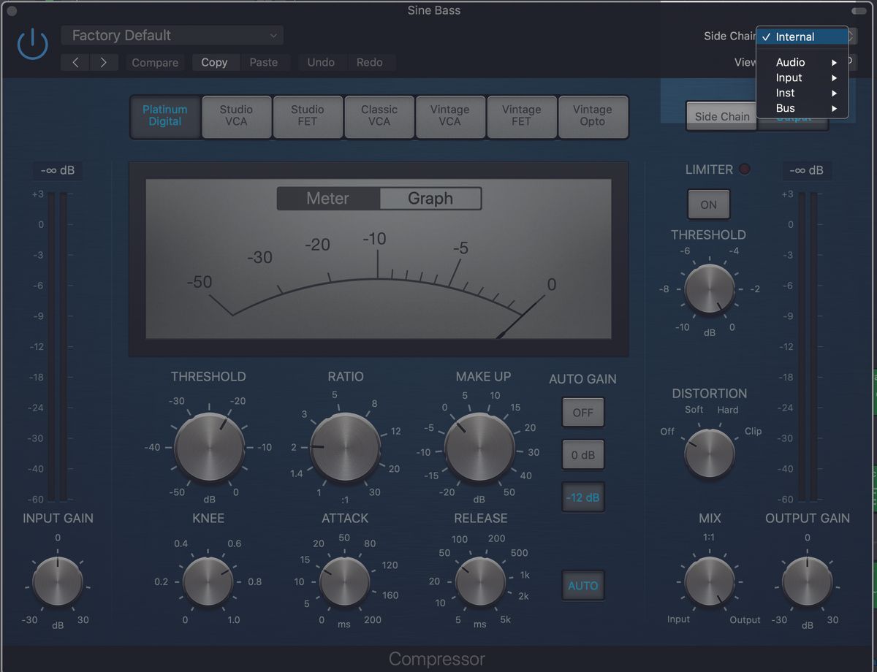The height and width of the screenshot is (672, 877).
Task: Choose the Vintage VCA circuit type
Action: pos(450,117)
